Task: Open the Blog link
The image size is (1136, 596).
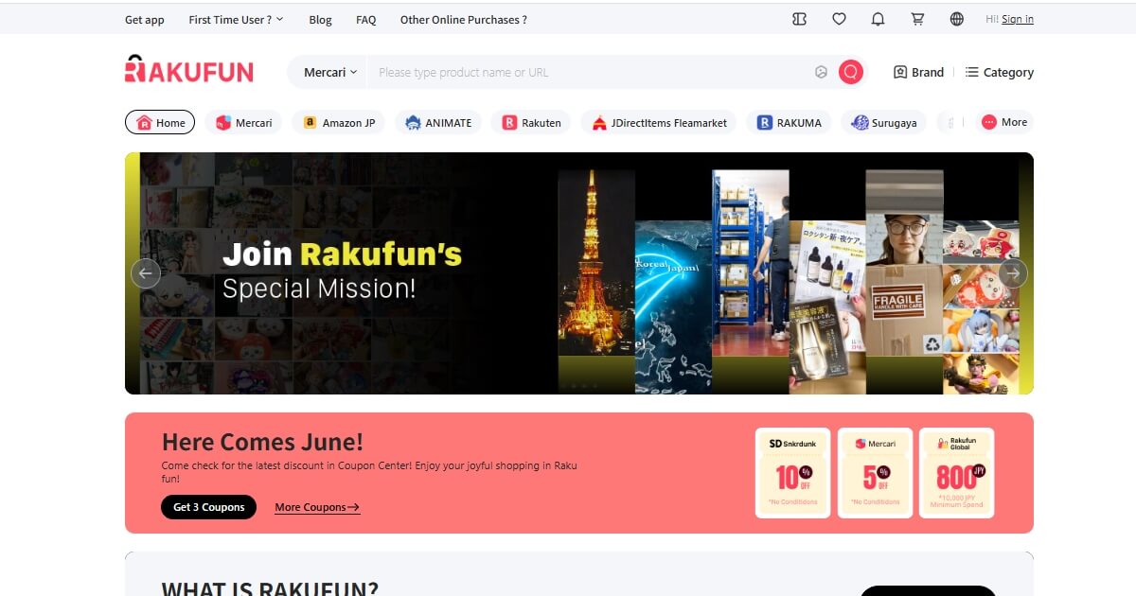Action: point(320,19)
